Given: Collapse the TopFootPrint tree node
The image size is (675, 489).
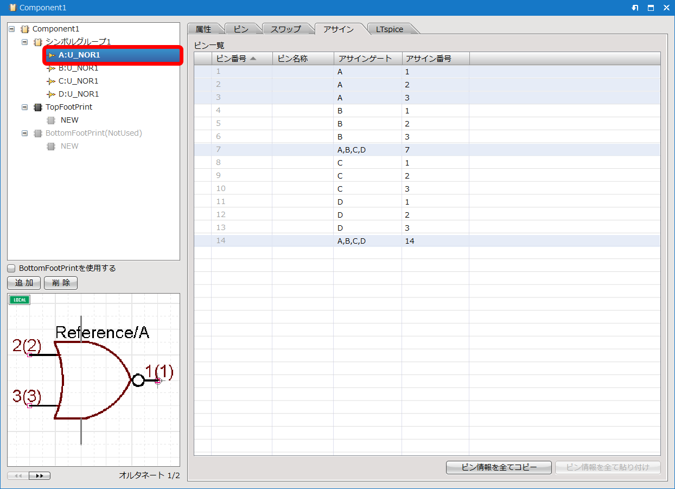Looking at the screenshot, I should tap(25, 107).
